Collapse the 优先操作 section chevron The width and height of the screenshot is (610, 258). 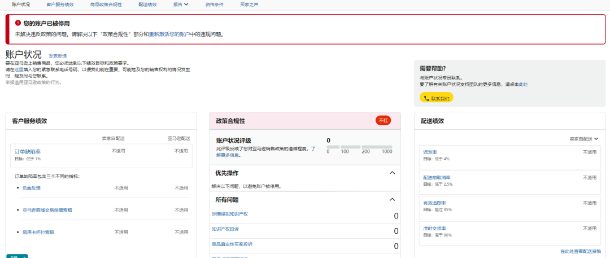click(x=392, y=172)
